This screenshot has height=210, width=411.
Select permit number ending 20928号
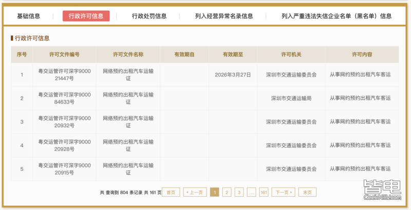coord(65,146)
